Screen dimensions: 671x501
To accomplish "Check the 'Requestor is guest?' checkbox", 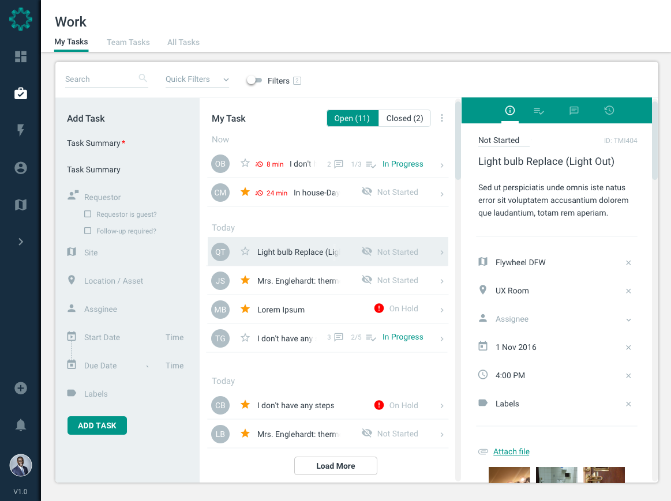I will pos(88,214).
